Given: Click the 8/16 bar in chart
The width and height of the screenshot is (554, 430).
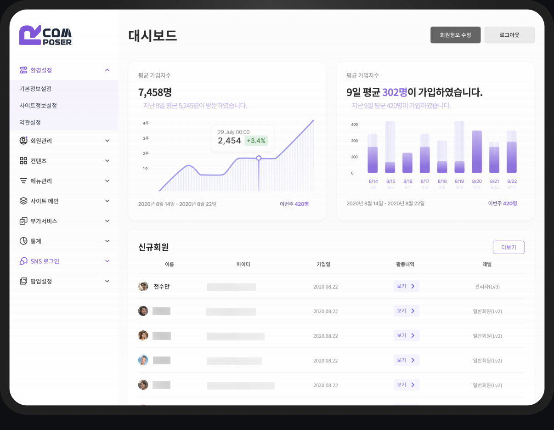Looking at the screenshot, I should 407,163.
